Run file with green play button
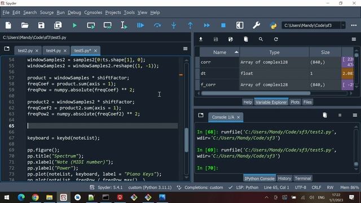The width and height of the screenshot is (361, 203). click(74, 25)
